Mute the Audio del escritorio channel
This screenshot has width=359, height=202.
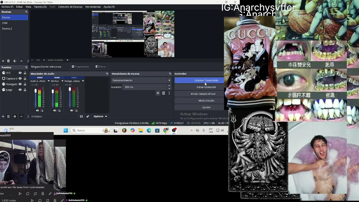click(x=37, y=111)
